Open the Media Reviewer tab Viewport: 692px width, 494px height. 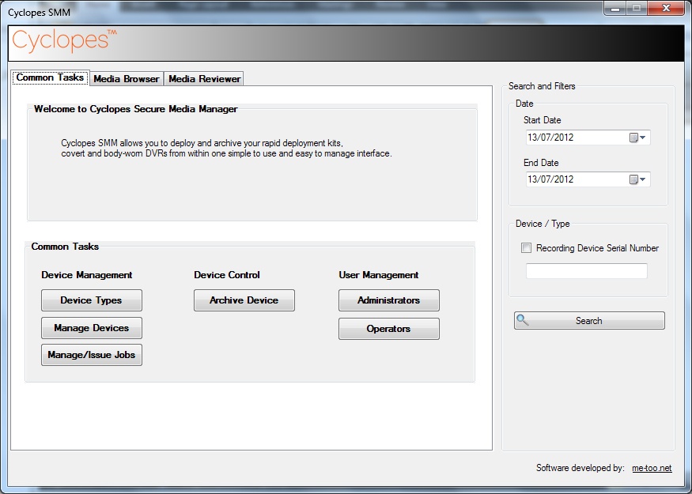pos(204,79)
